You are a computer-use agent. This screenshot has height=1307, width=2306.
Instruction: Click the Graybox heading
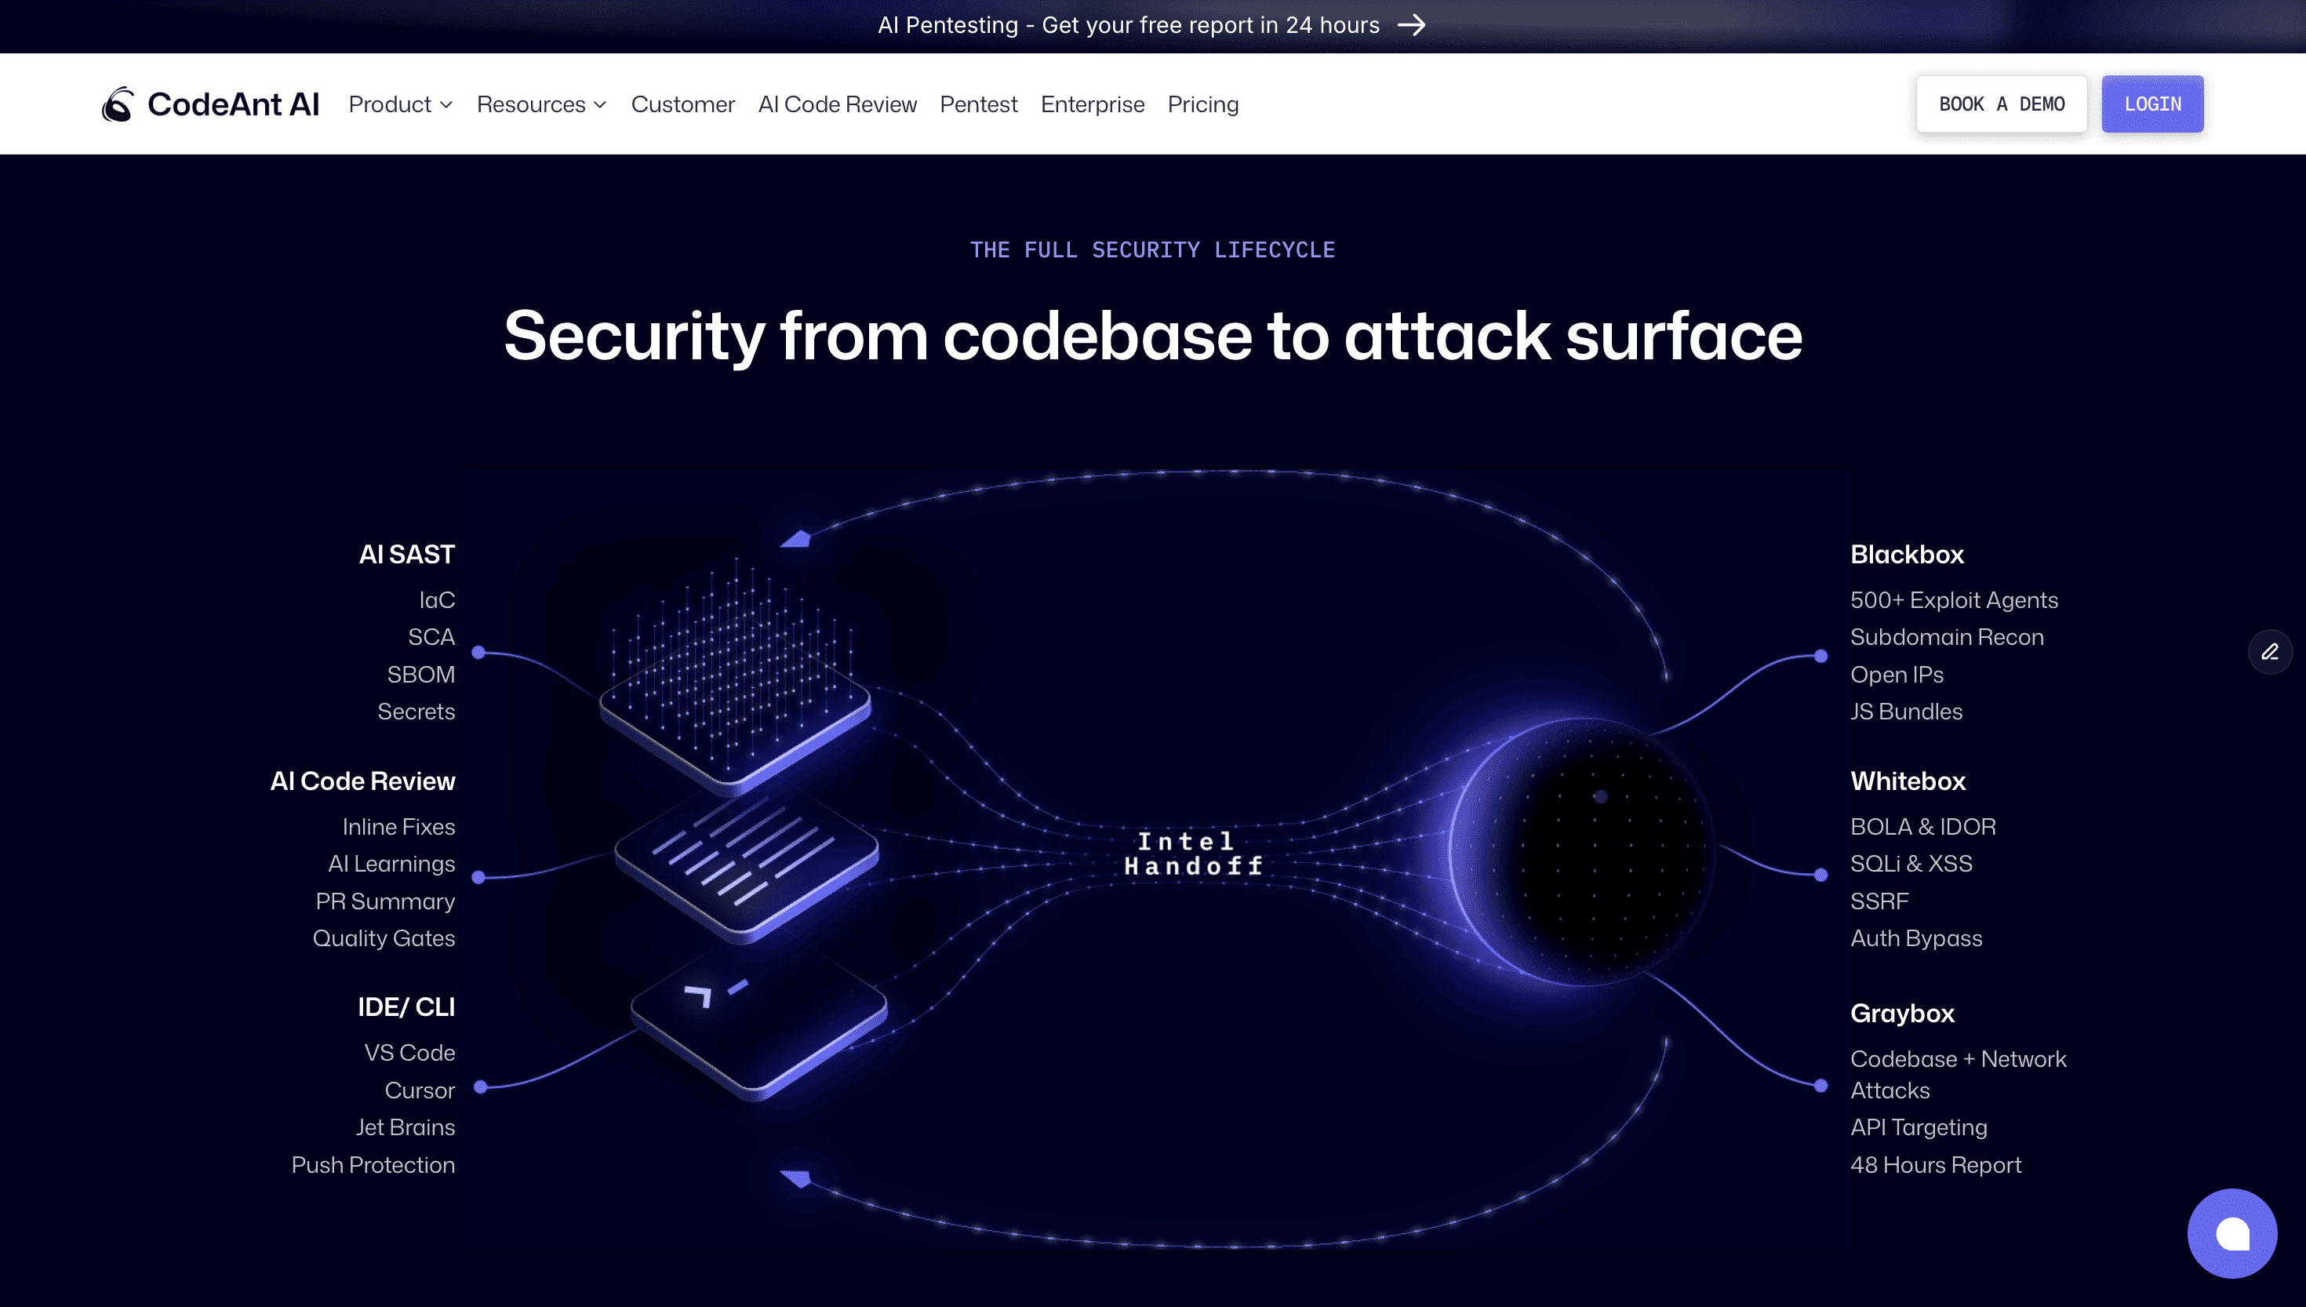coord(1902,1013)
